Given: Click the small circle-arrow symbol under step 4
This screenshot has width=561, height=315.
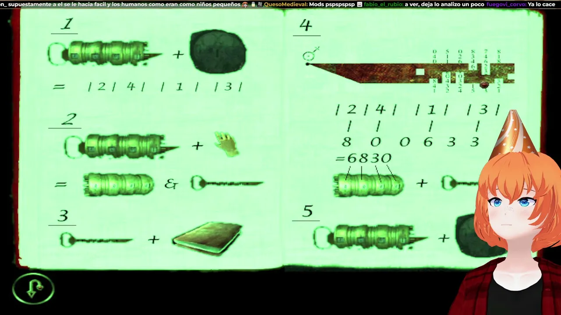Looking at the screenshot, I should point(310,54).
